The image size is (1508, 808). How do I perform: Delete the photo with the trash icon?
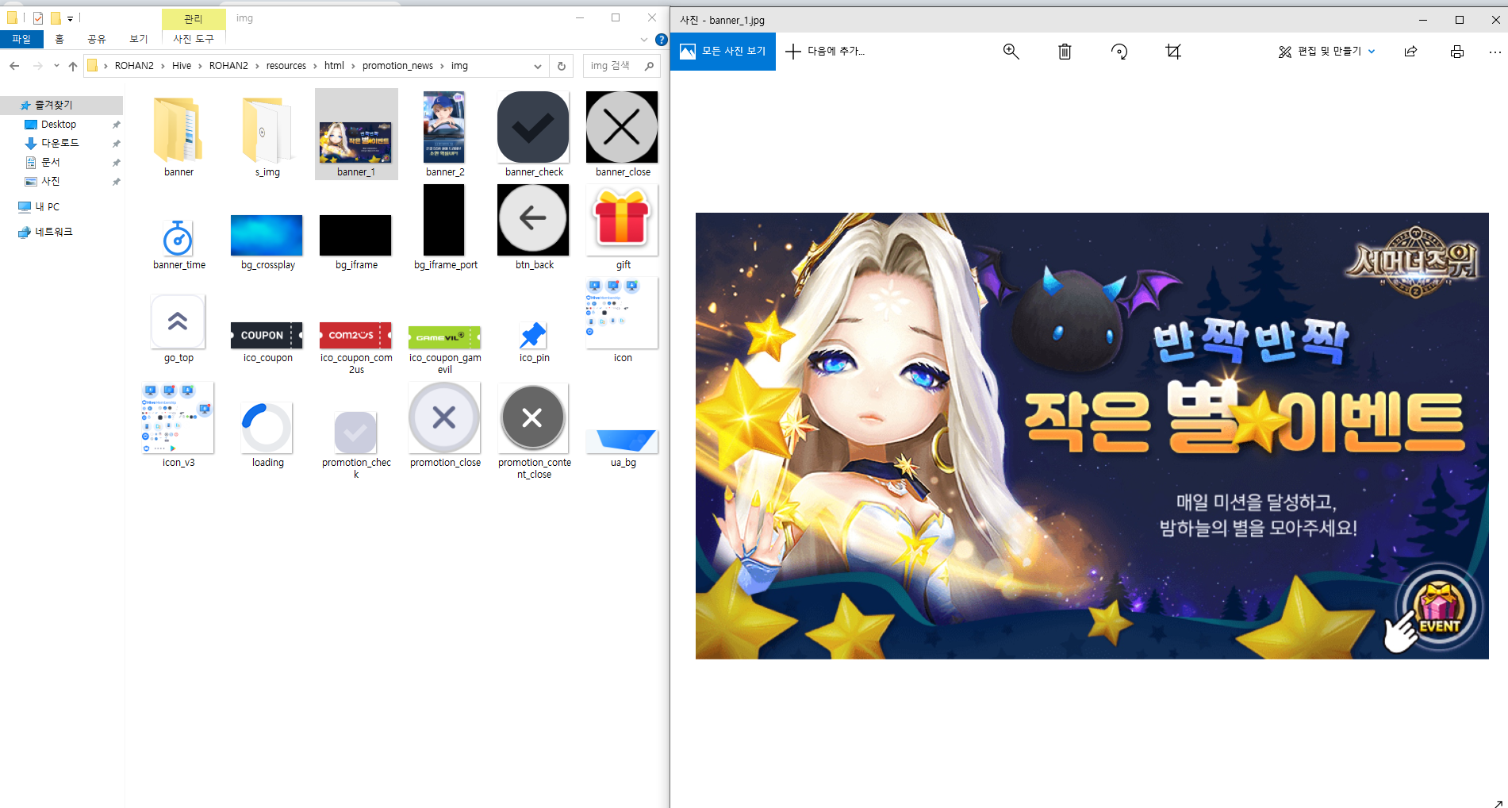point(1065,52)
